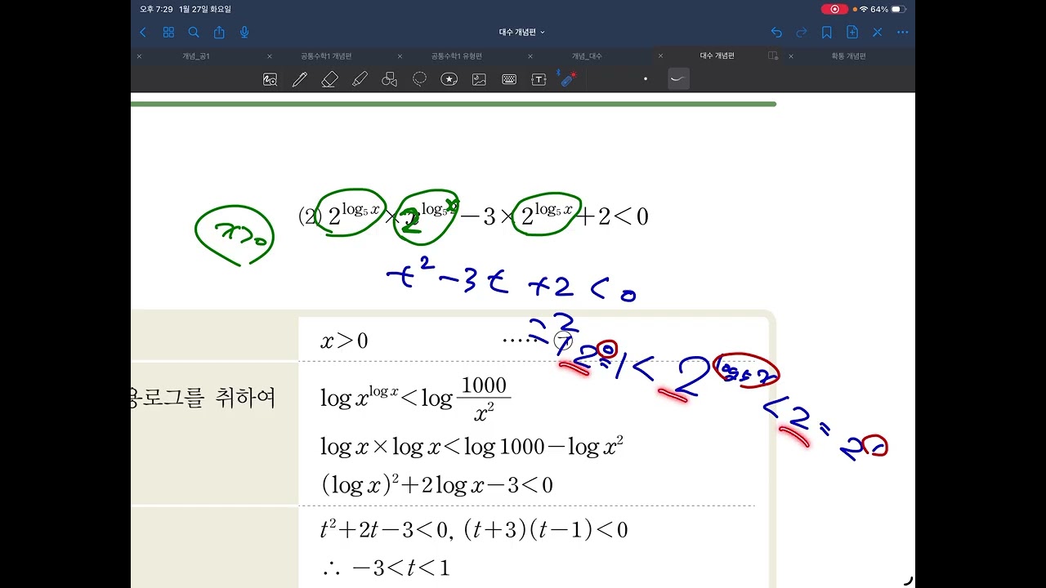Tap the date 1월 27일 화요일
Viewport: 1046px width, 588px height.
[205, 9]
